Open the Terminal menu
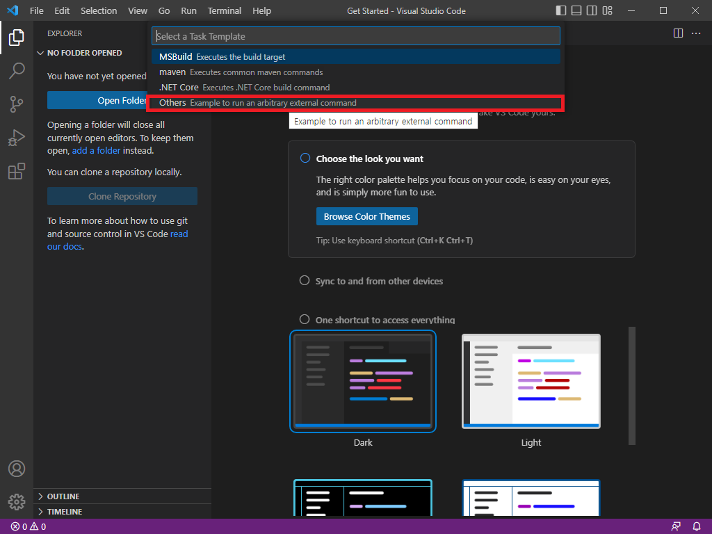Viewport: 712px width, 534px height. coord(225,10)
